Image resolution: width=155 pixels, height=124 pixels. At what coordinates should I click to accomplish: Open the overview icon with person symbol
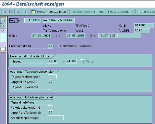pos(17,12)
